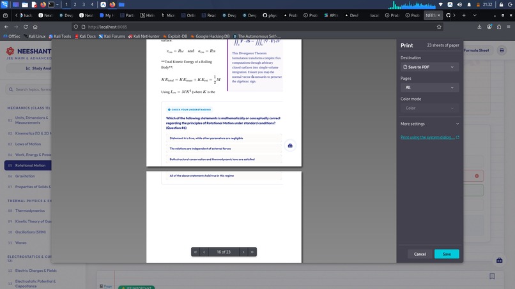Select Rotational Motion in the sidebar

(28, 165)
